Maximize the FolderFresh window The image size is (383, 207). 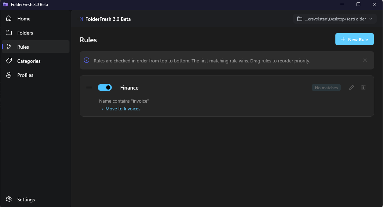point(358,4)
